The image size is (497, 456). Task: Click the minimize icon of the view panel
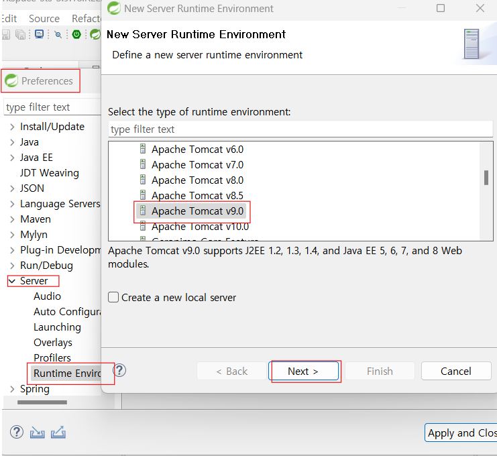pyautogui.click(x=96, y=67)
